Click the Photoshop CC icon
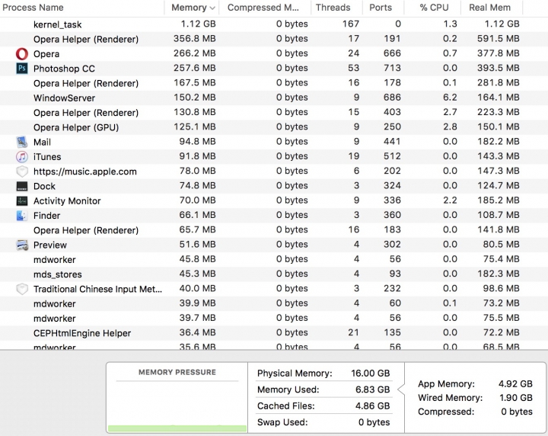 point(22,69)
